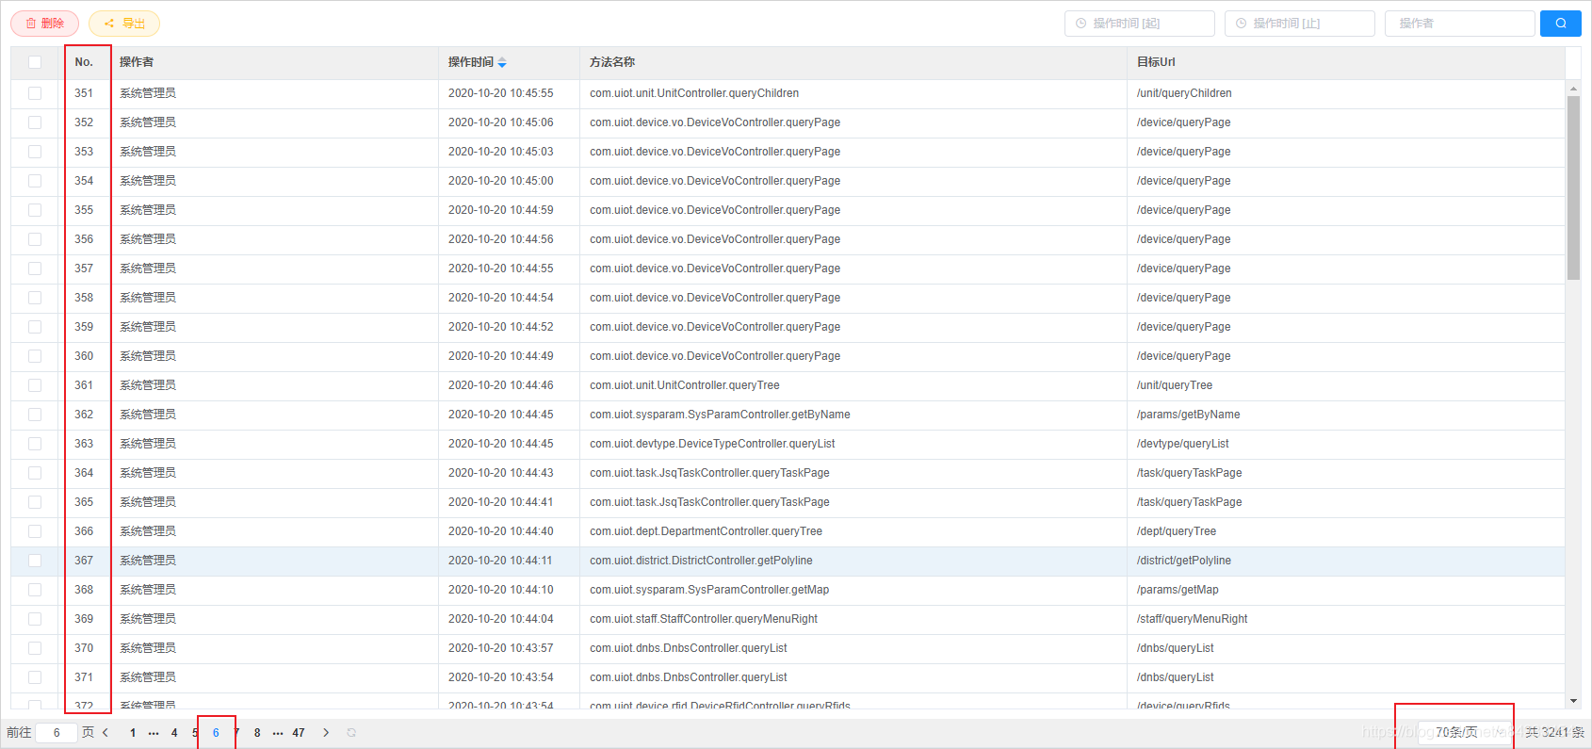This screenshot has width=1592, height=749.
Task: Check the checkbox for row 369
Action: click(x=35, y=619)
